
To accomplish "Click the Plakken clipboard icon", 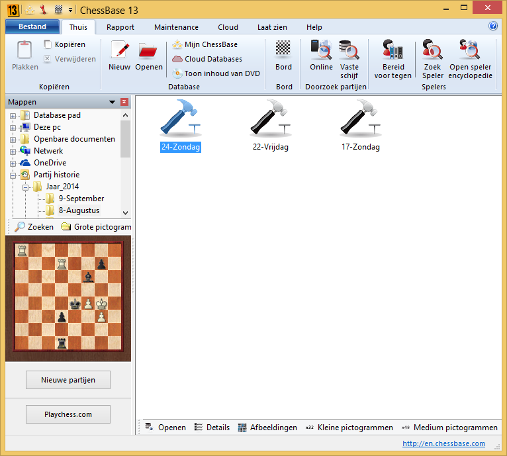I will [24, 50].
